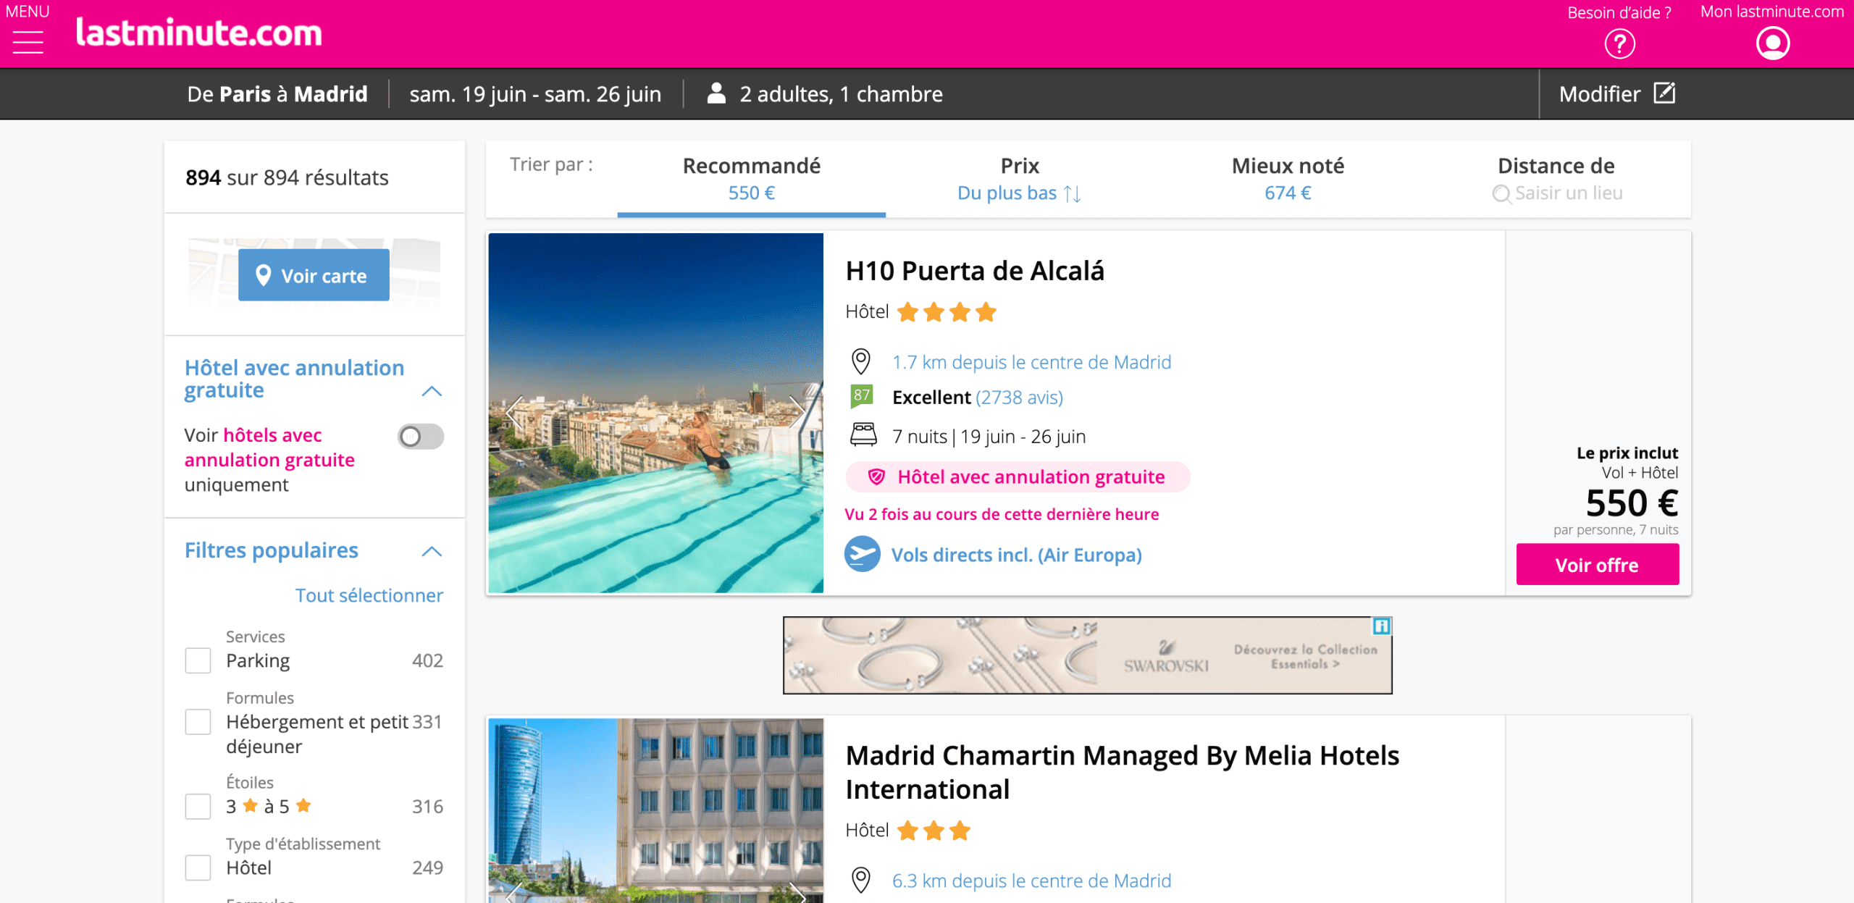Screen dimensions: 1854x903
Task: Click the direct flight plane icon
Action: (863, 554)
